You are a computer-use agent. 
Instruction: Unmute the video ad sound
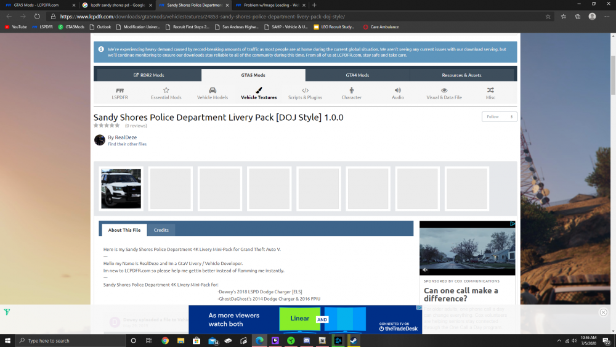click(x=425, y=270)
